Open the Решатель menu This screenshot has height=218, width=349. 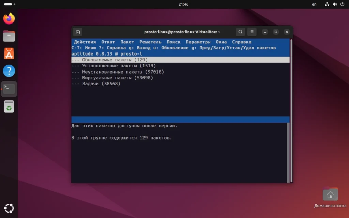click(150, 42)
